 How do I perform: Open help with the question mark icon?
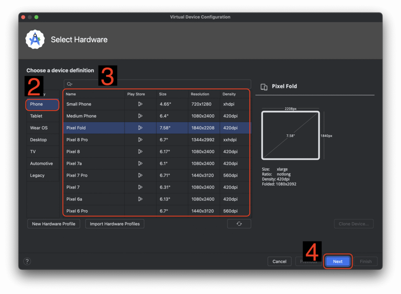tap(27, 261)
